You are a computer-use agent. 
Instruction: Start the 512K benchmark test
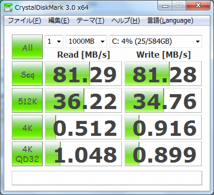click(27, 100)
